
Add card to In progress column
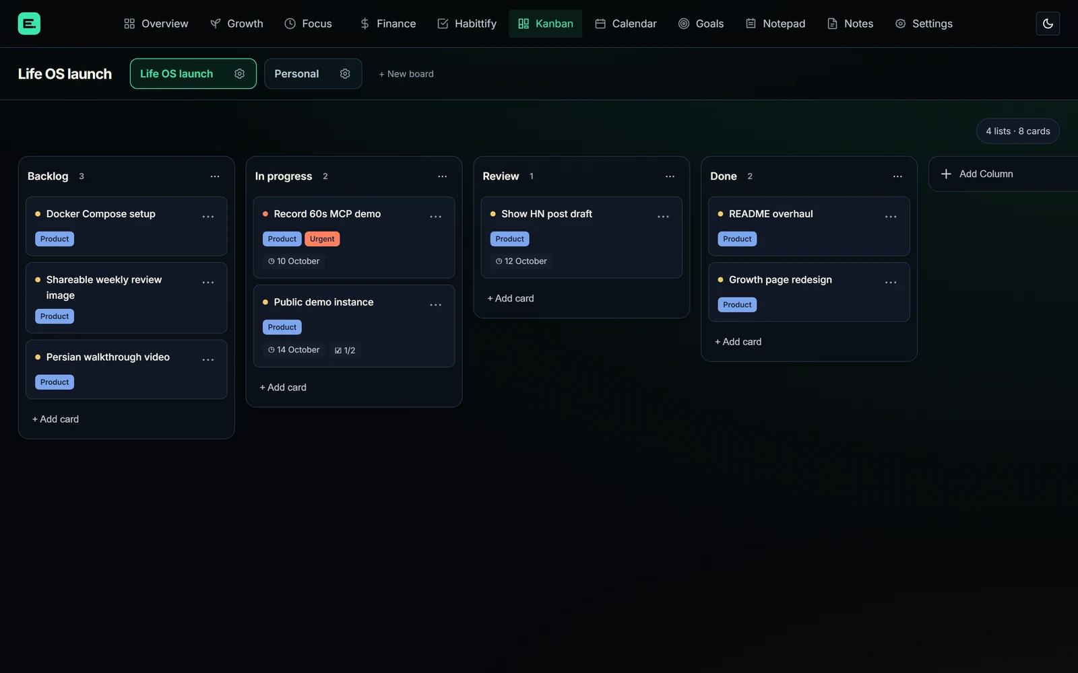point(283,388)
